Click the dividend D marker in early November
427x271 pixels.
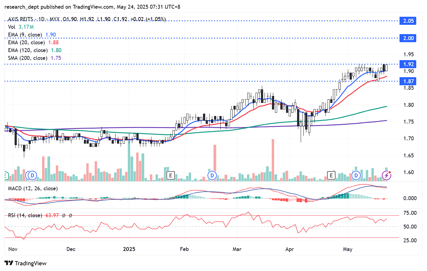tap(32, 176)
